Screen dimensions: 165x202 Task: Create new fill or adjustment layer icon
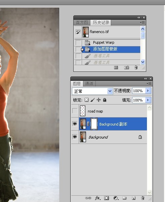point(116,198)
